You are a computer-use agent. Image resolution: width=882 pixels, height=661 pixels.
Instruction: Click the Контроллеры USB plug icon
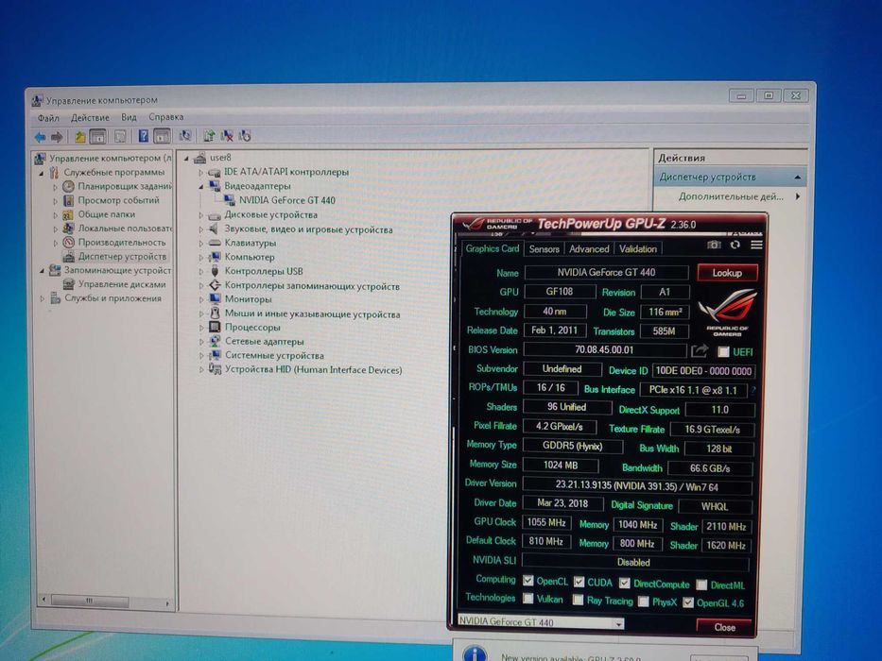[x=215, y=271]
